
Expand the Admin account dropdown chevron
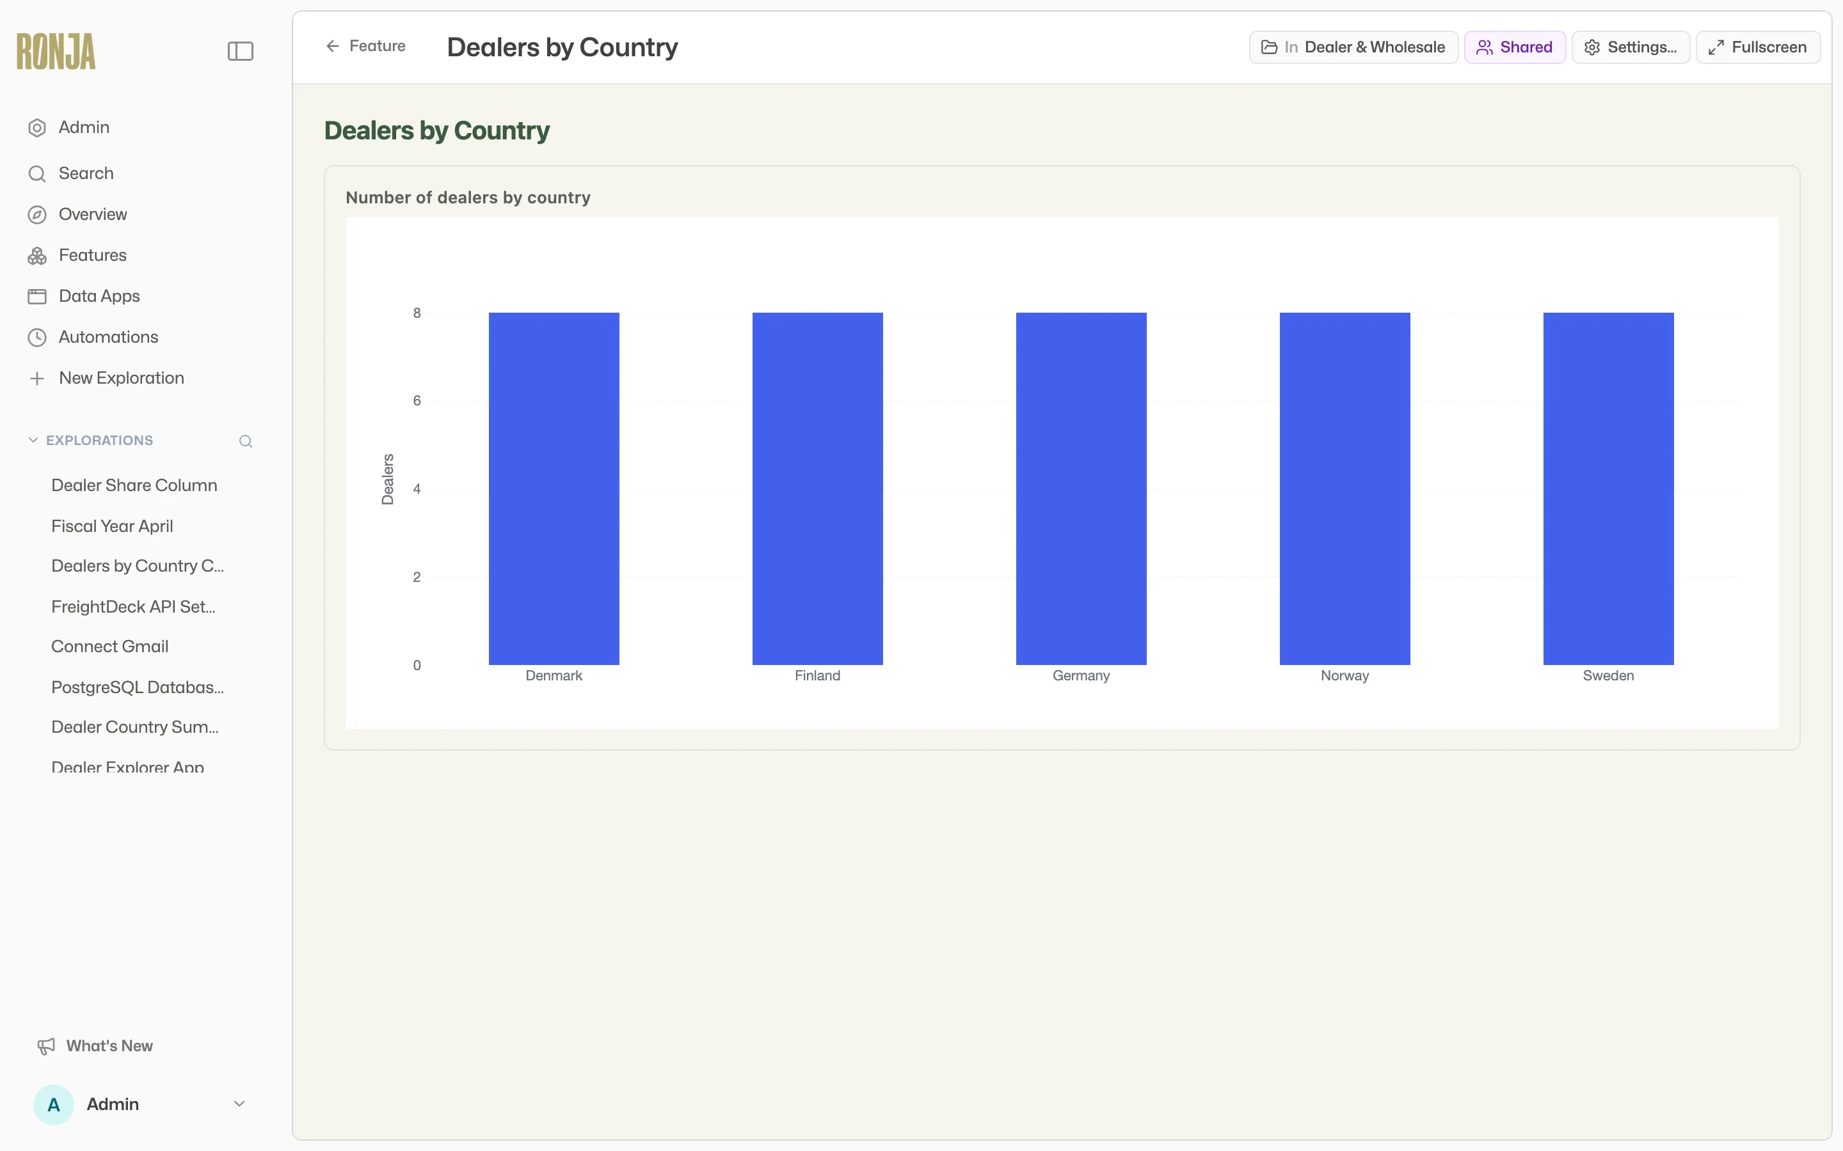click(x=239, y=1104)
